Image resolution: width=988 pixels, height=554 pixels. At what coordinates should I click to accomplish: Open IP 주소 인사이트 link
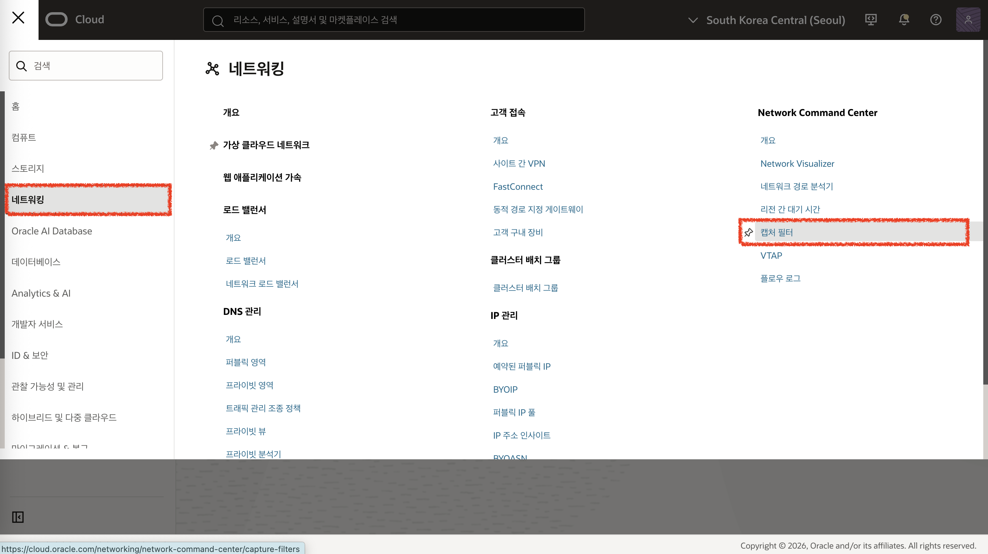pyautogui.click(x=522, y=435)
